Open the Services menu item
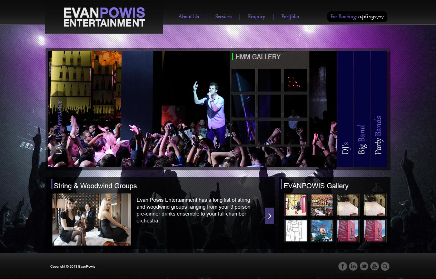 (x=224, y=17)
